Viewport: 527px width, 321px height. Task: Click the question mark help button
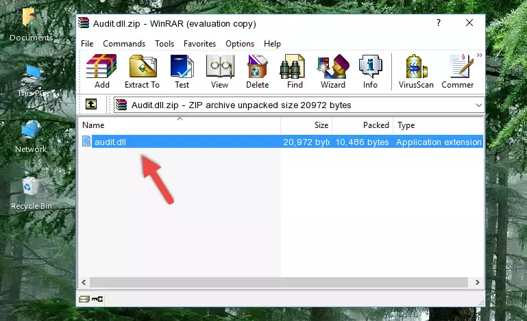[x=439, y=23]
